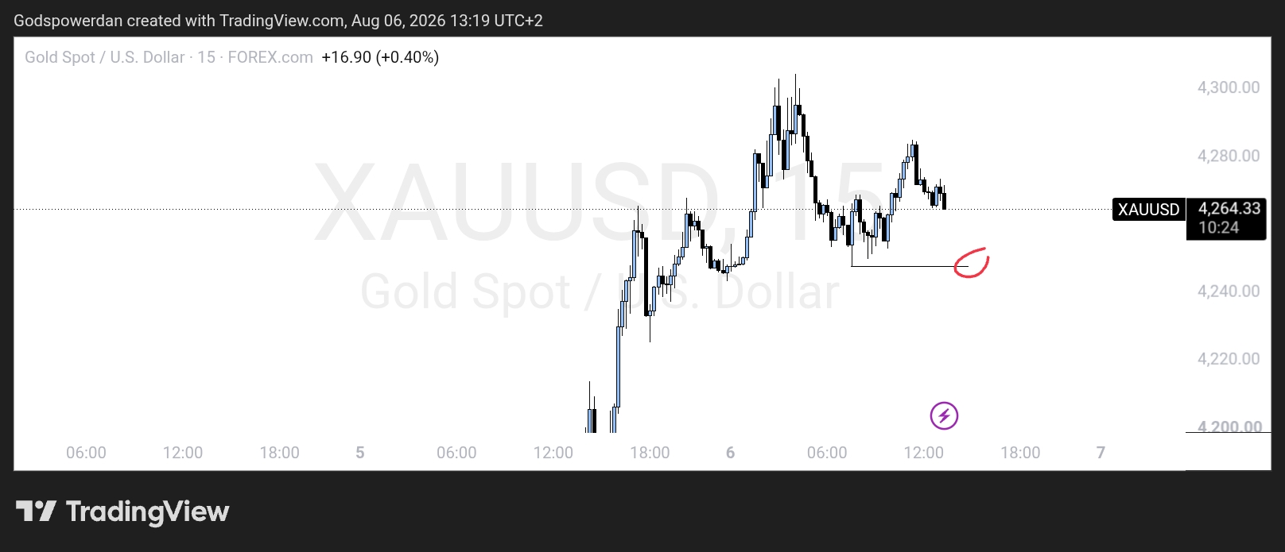Select the date 5 marker on the time axis
Image resolution: width=1285 pixels, height=552 pixels.
click(x=359, y=453)
